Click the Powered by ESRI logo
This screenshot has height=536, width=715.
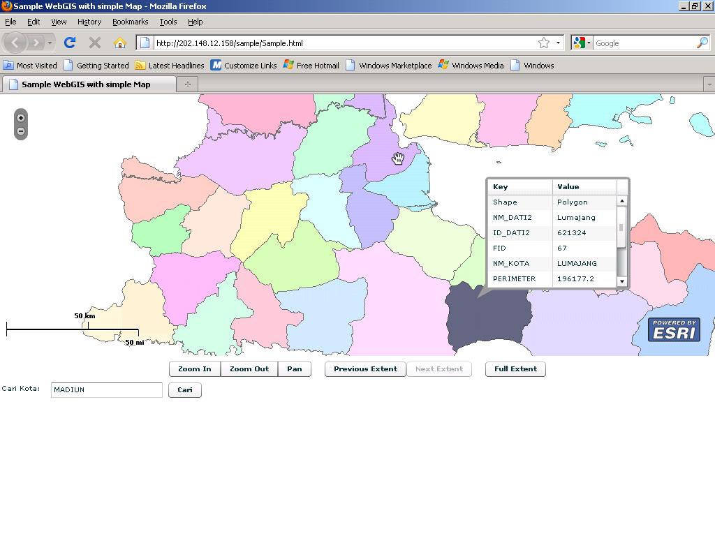674,329
